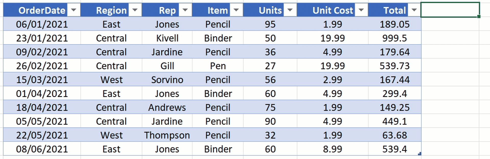The width and height of the screenshot is (490, 159).
Task: Select the unit cost 8.99 cell
Action: click(332, 149)
